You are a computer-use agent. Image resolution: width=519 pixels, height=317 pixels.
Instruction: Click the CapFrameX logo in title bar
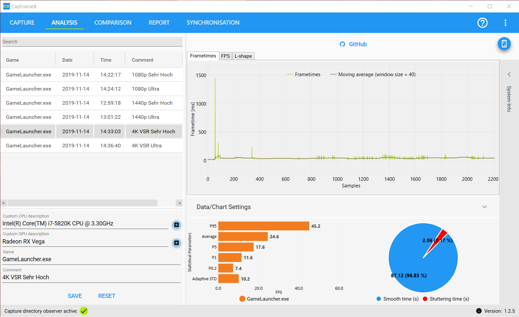click(x=6, y=6)
